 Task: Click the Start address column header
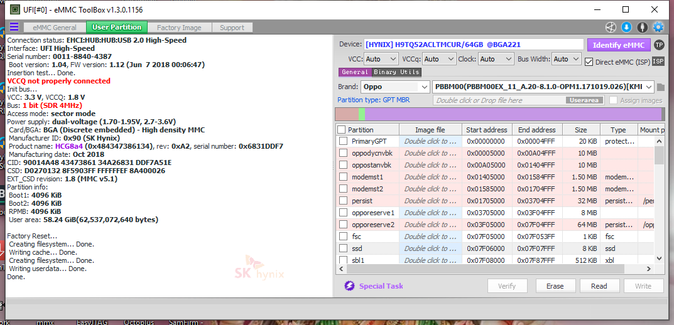486,130
